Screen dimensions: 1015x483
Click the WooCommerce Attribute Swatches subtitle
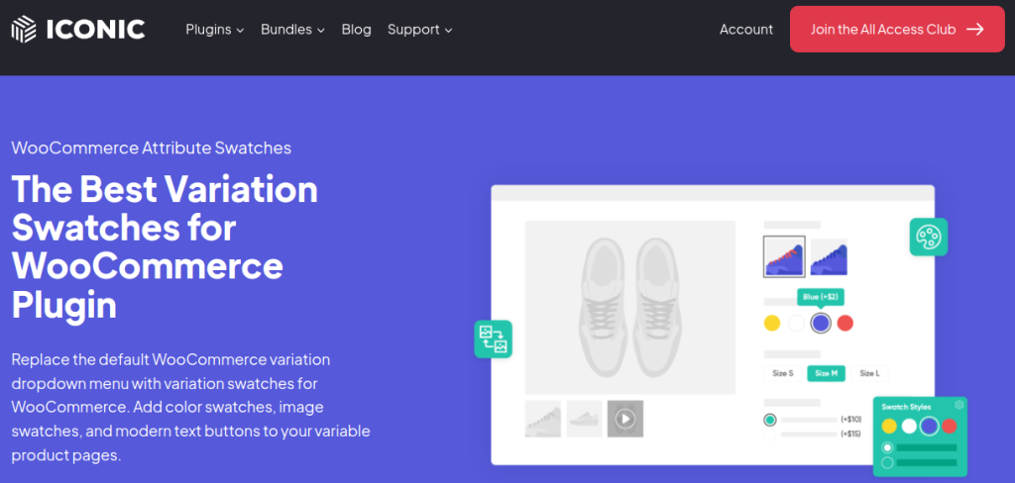coord(152,148)
